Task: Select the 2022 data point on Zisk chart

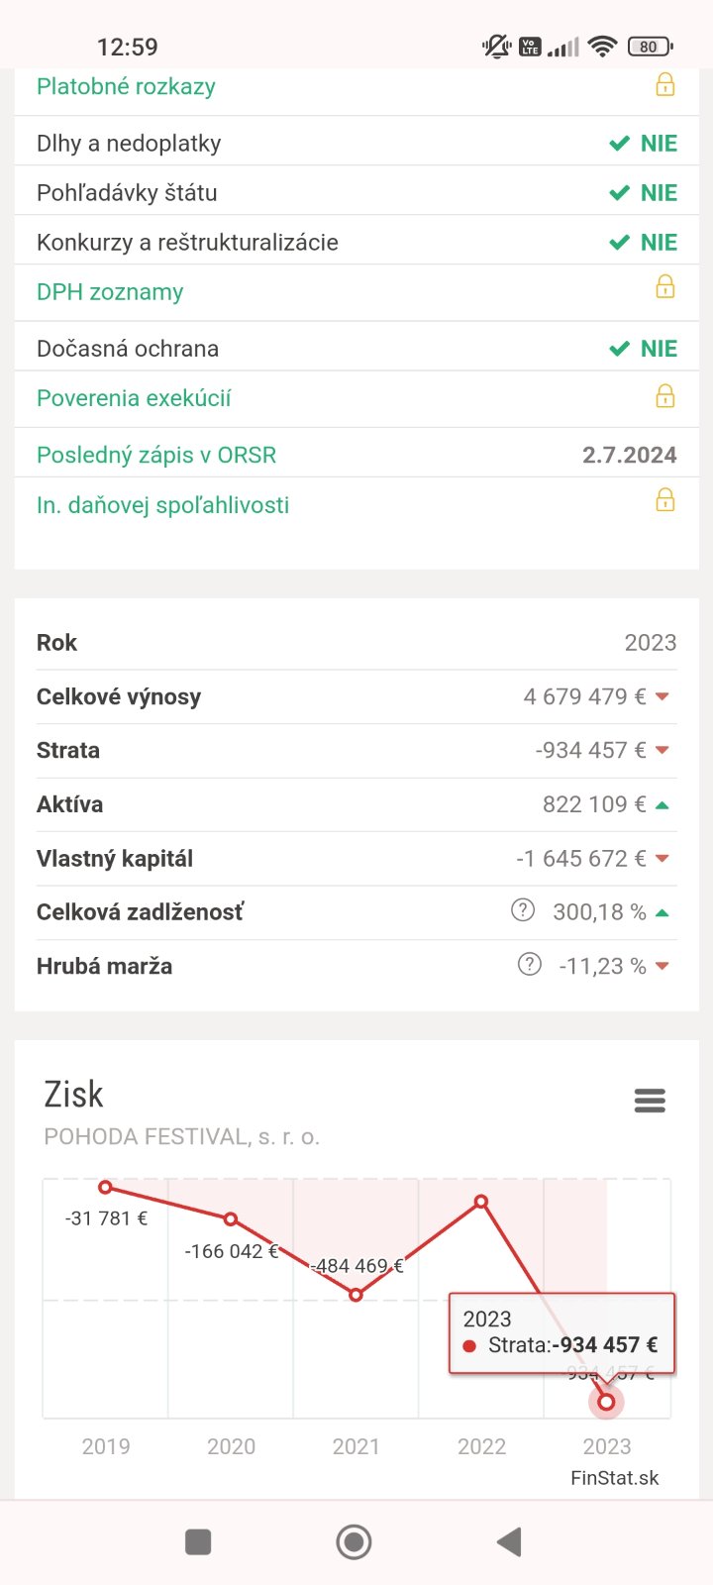Action: click(x=481, y=1202)
